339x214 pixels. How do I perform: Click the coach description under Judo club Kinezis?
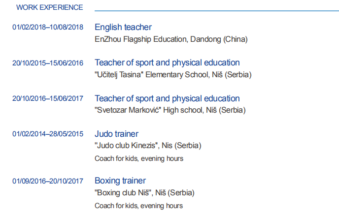[139, 158]
